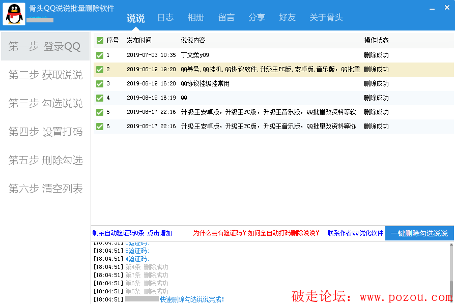Toggle the checkbox for row 4 QQ
The width and height of the screenshot is (455, 305).
coord(100,98)
